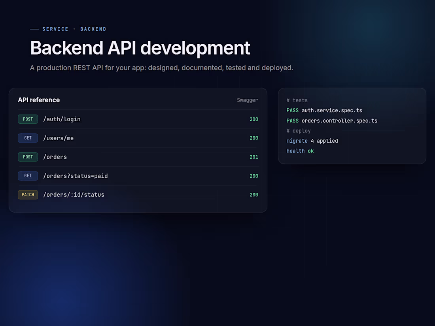Screen dimensions: 435x326
Task: Select the /auth/login endpoint path
Action: [62, 119]
